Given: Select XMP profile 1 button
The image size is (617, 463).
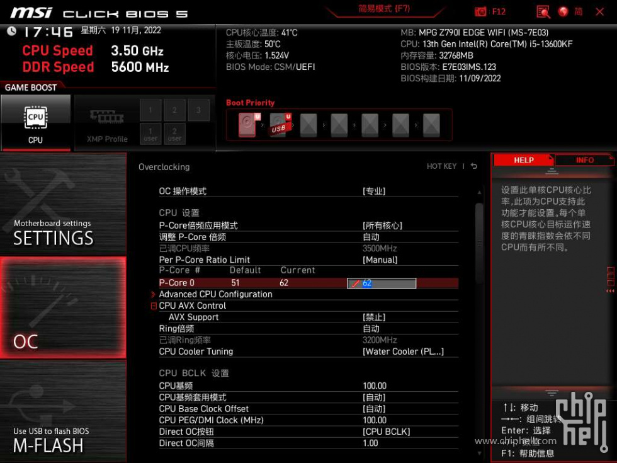Looking at the screenshot, I should pyautogui.click(x=150, y=110).
